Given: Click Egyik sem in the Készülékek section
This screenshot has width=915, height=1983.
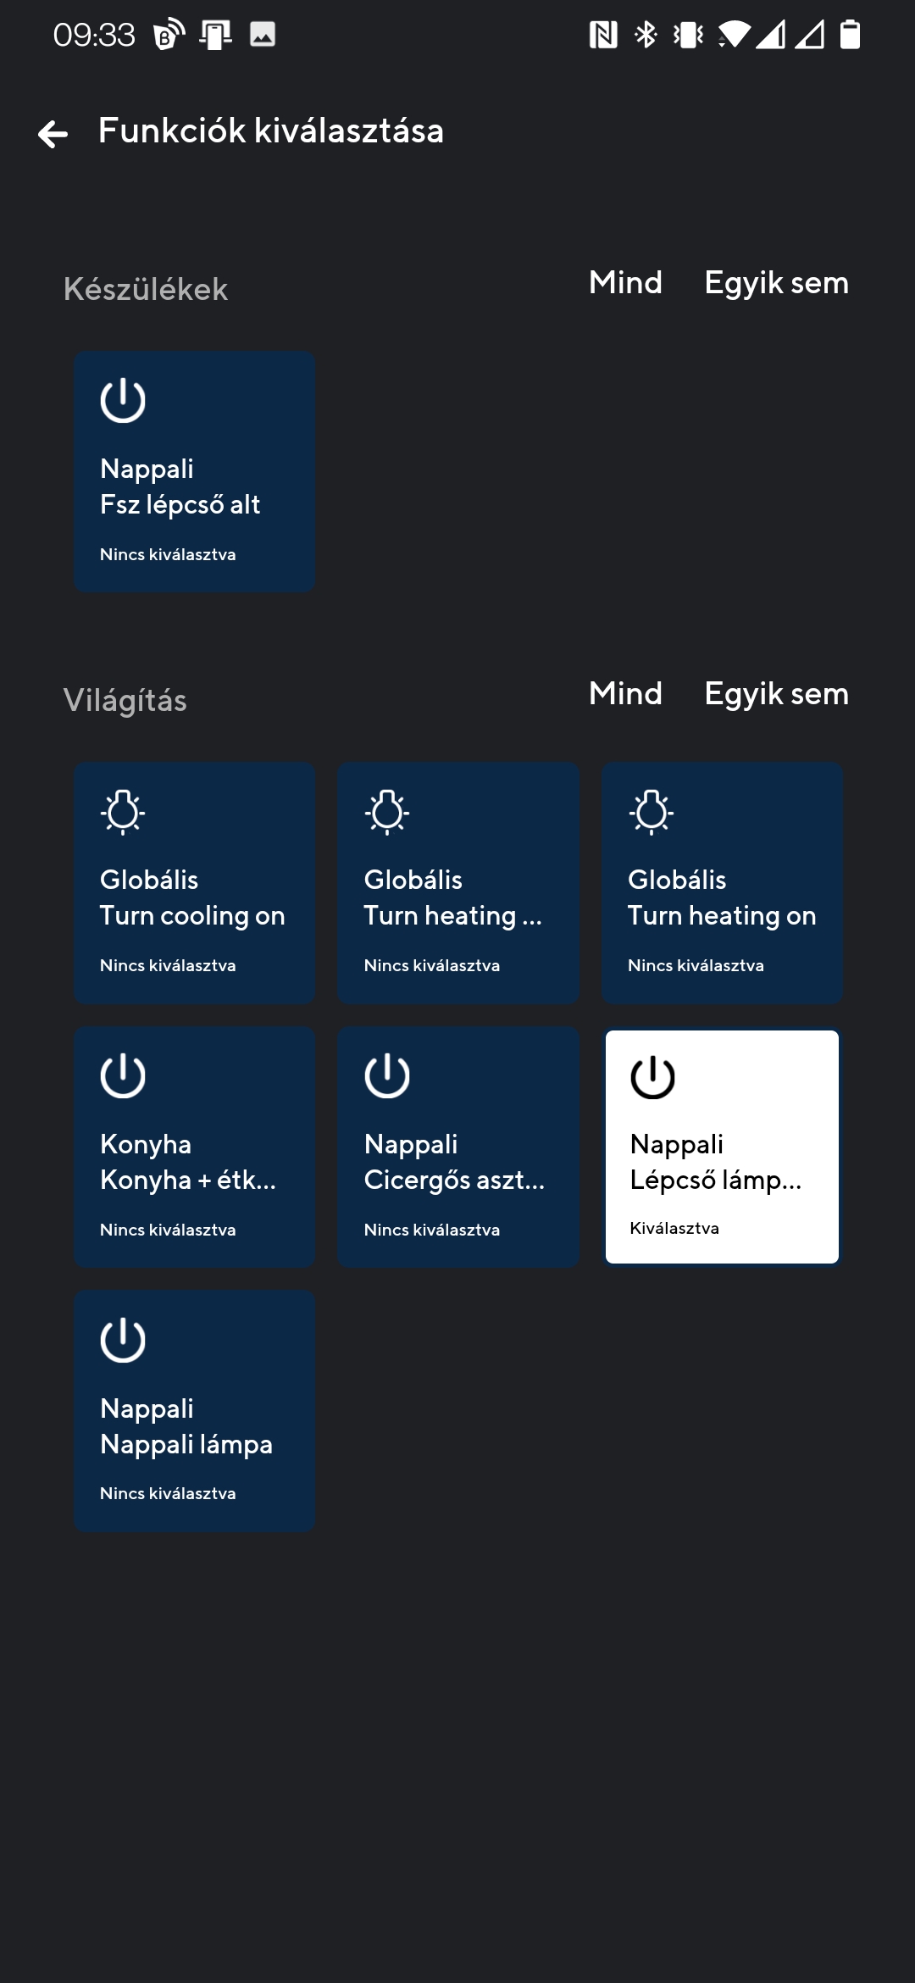Looking at the screenshot, I should (776, 283).
